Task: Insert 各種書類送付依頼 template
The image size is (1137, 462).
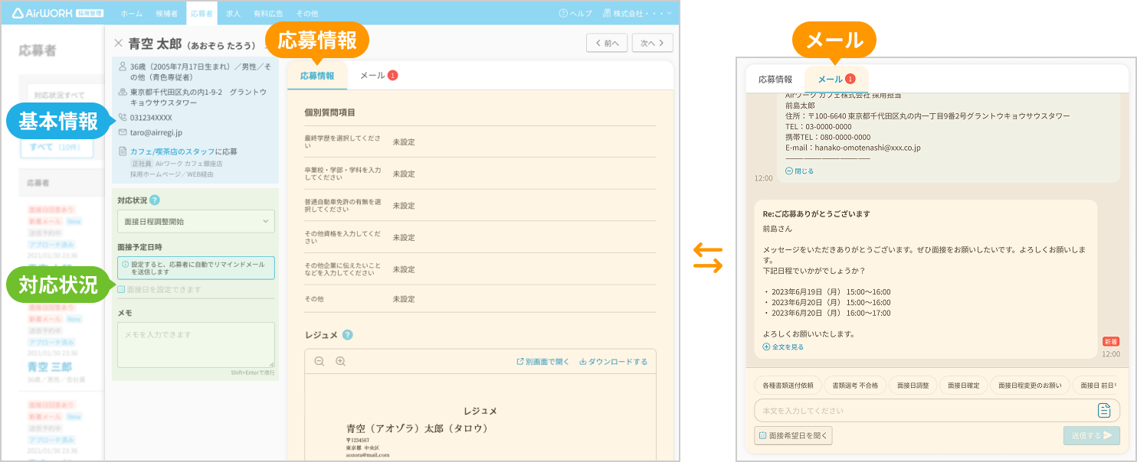Action: [788, 385]
